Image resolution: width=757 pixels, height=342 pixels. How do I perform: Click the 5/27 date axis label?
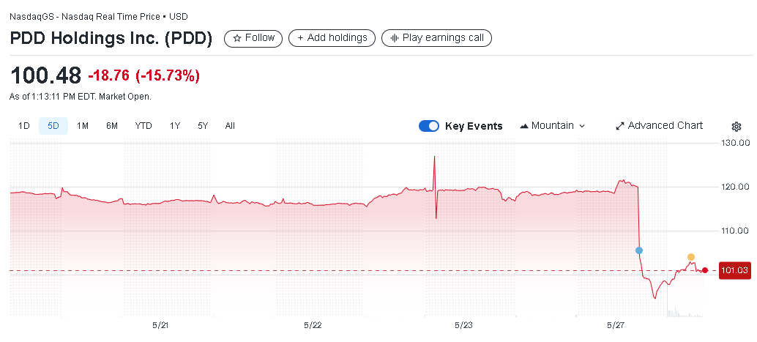(616, 325)
